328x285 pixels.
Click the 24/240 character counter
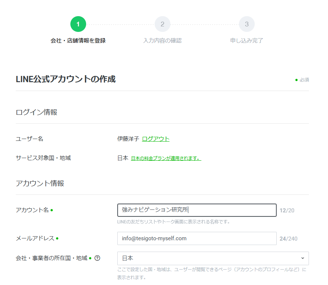click(288, 239)
